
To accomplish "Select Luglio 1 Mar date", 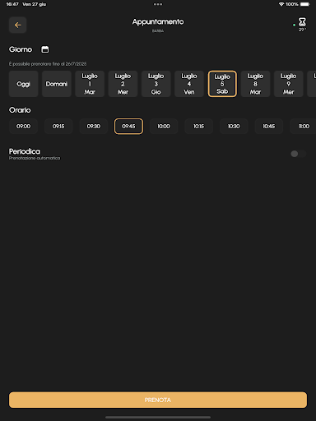I will tap(90, 84).
